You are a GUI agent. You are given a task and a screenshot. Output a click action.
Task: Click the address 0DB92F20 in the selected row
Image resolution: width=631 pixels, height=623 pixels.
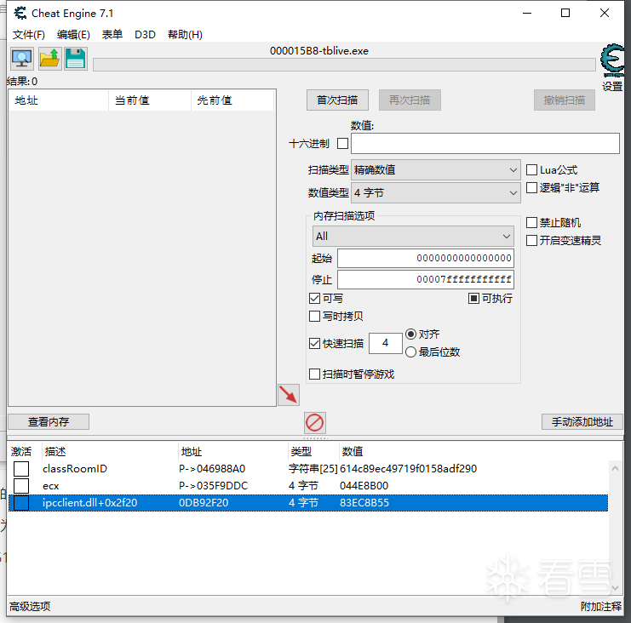click(204, 503)
